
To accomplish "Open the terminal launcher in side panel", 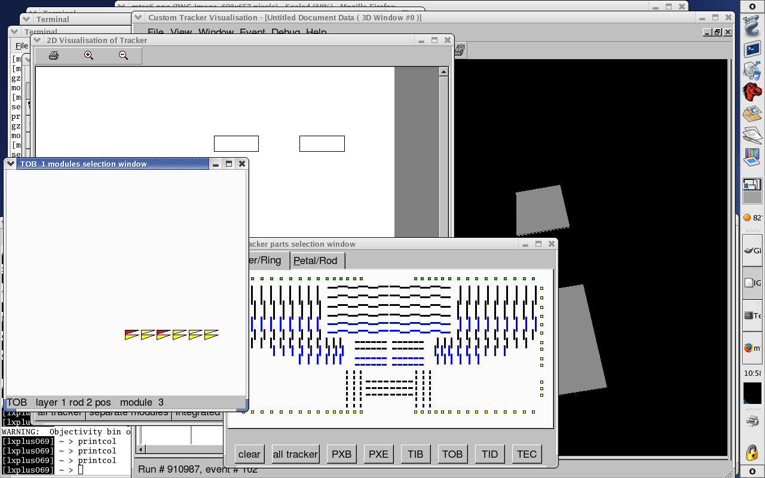I will pyautogui.click(x=752, y=49).
